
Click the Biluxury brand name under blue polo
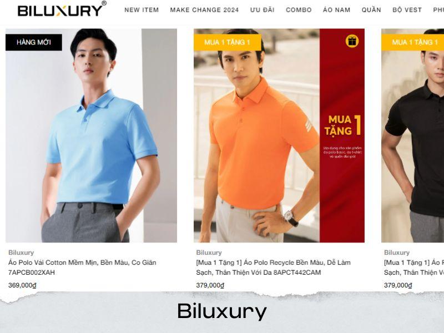click(x=21, y=253)
